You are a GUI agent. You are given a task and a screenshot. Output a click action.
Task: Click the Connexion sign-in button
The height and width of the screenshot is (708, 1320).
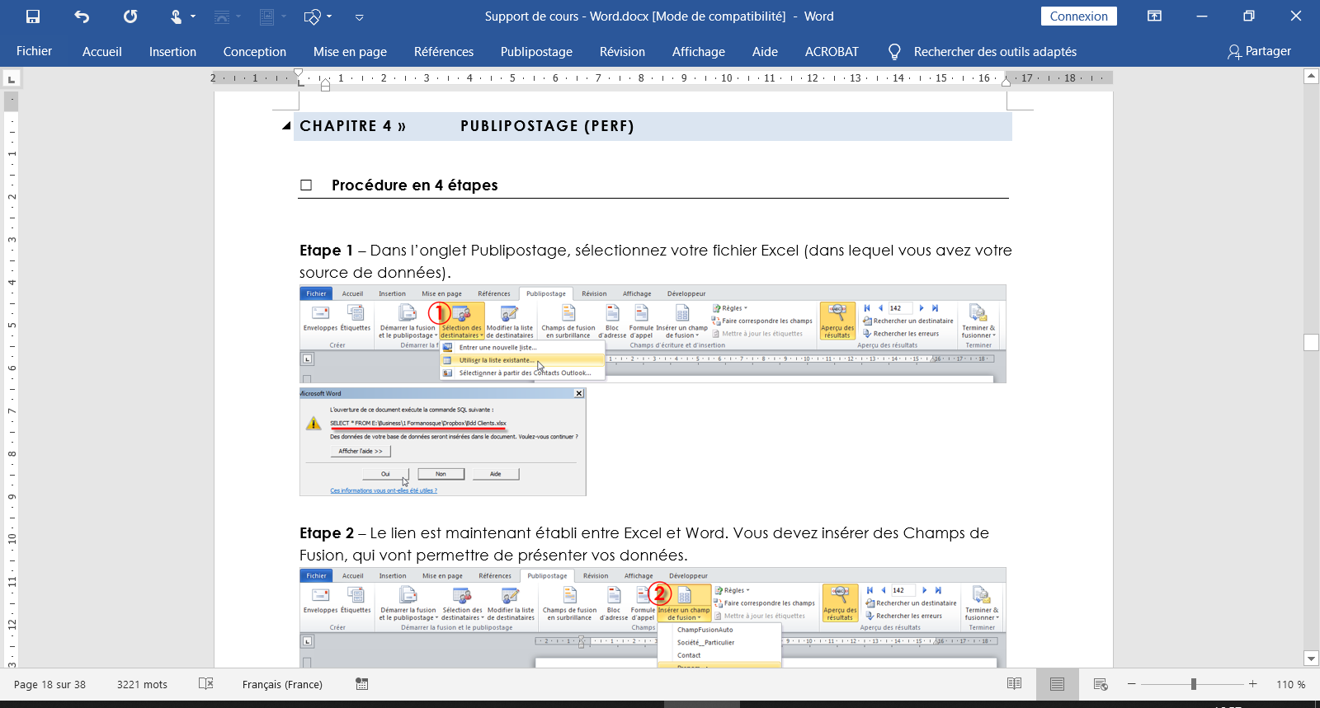pyautogui.click(x=1078, y=16)
